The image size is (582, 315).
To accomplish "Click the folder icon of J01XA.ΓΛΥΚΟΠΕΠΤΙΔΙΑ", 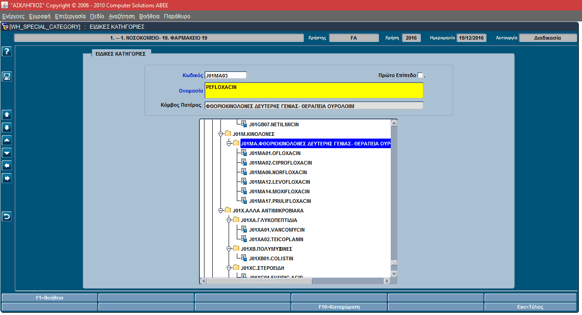I will point(236,220).
